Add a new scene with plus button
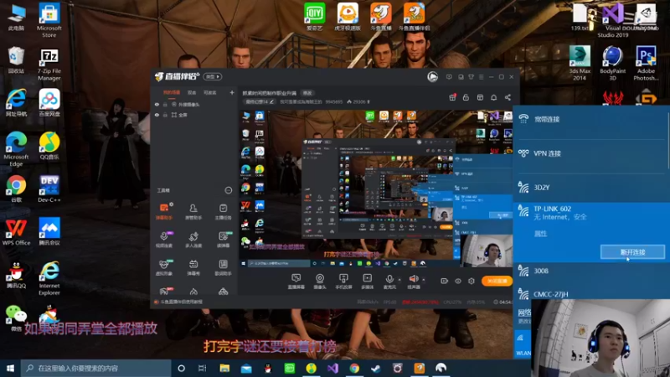 click(232, 92)
